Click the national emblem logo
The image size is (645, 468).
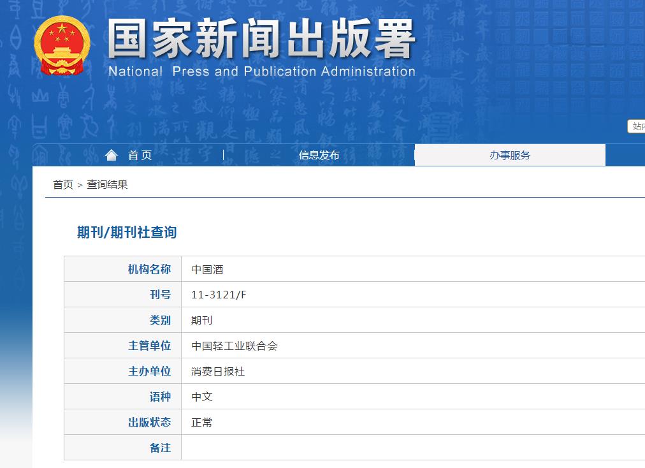click(62, 47)
